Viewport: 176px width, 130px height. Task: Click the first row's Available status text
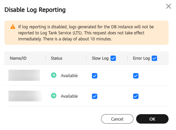click(x=69, y=76)
